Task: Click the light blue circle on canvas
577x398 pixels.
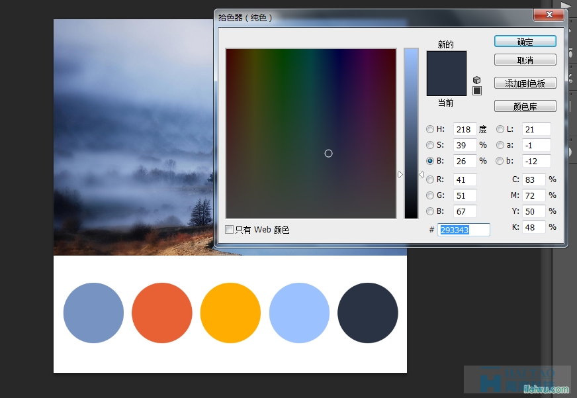Action: tap(299, 313)
